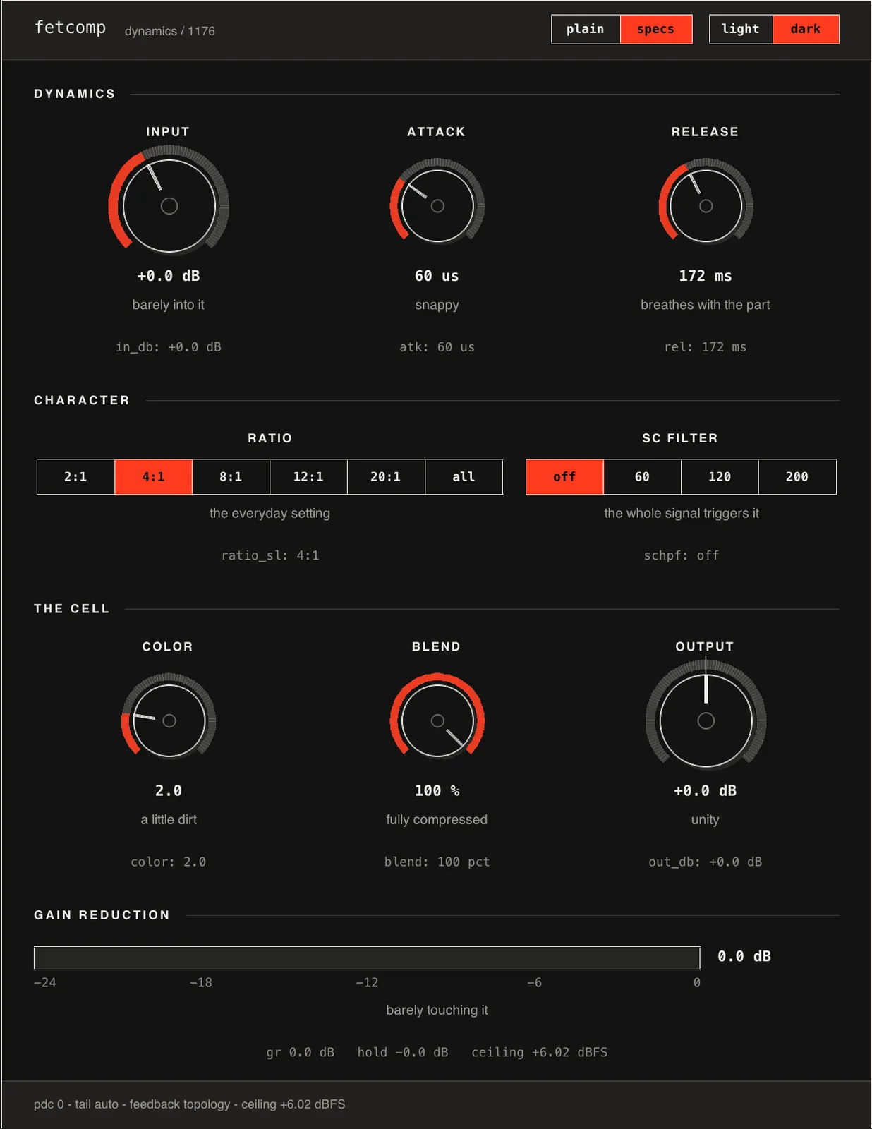872x1129 pixels.
Task: Select the light theme
Action: (741, 29)
